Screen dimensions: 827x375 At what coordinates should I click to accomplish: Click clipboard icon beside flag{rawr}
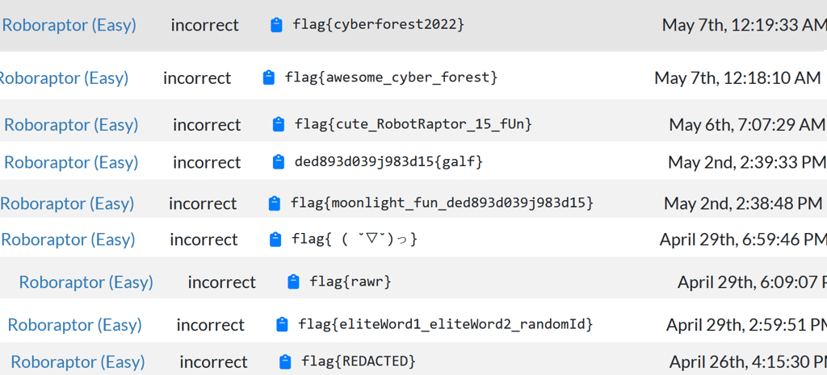(x=294, y=282)
